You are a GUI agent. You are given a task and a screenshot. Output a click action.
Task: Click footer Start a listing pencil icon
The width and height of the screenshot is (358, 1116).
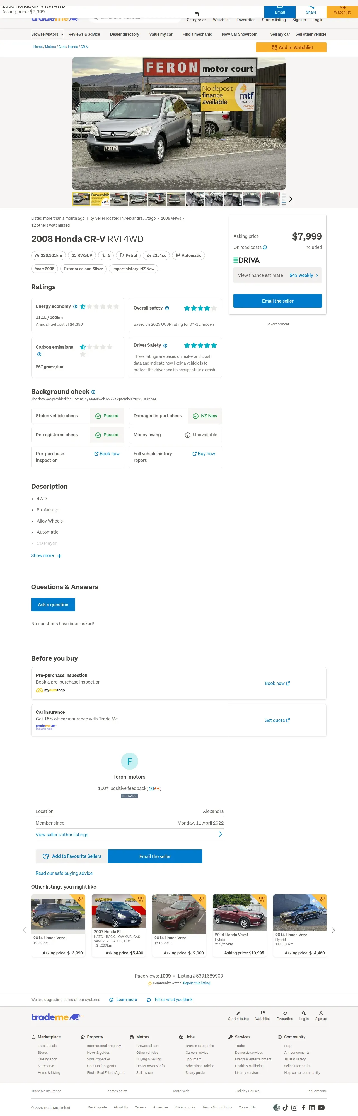pos(238,1013)
